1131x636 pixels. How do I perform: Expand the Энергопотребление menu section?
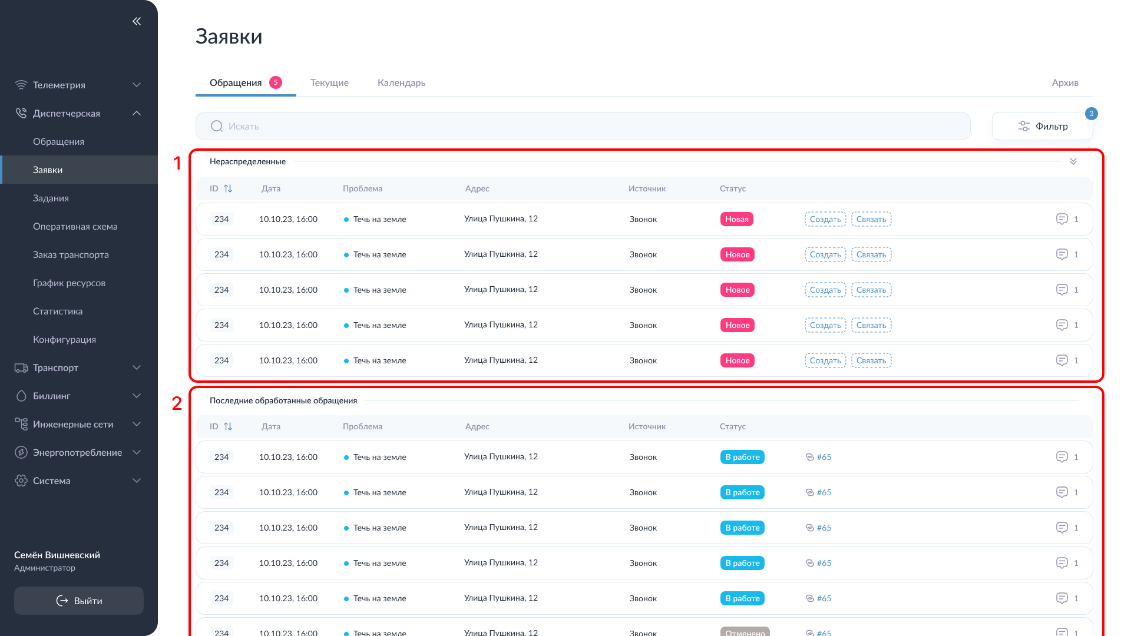point(137,452)
